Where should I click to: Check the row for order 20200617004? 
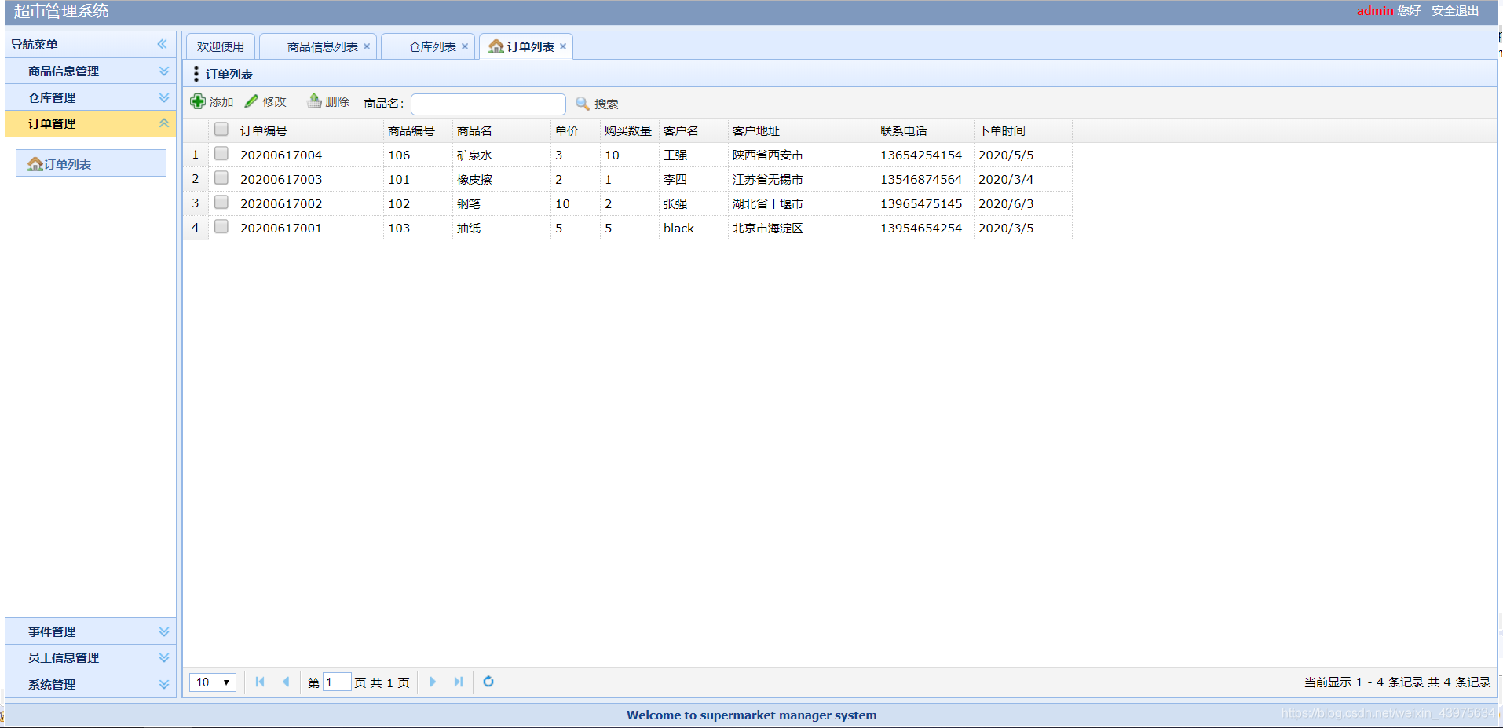click(221, 154)
